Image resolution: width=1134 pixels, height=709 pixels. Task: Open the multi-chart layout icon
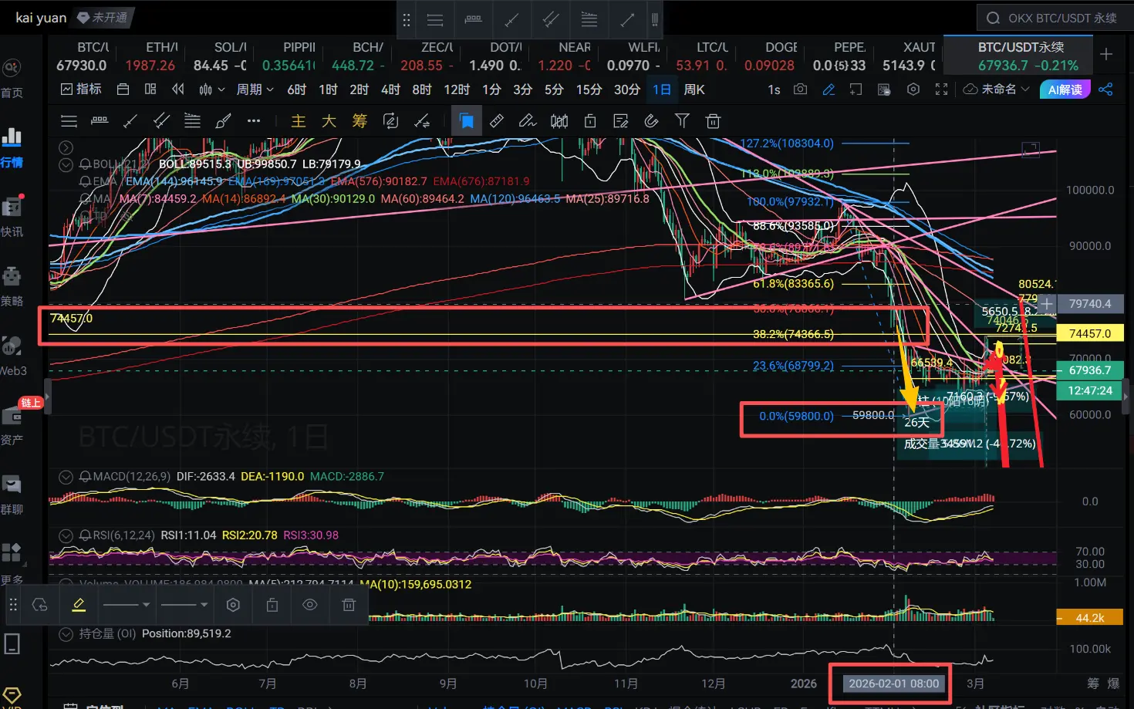[150, 89]
